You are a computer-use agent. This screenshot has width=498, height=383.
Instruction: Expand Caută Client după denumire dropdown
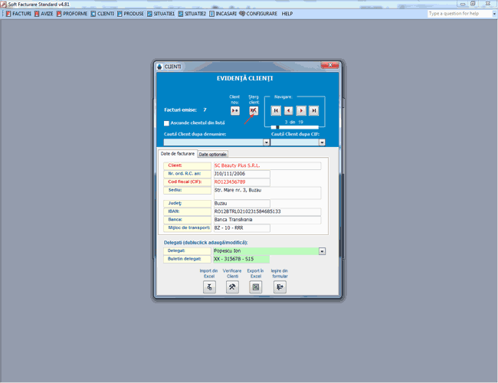point(267,142)
